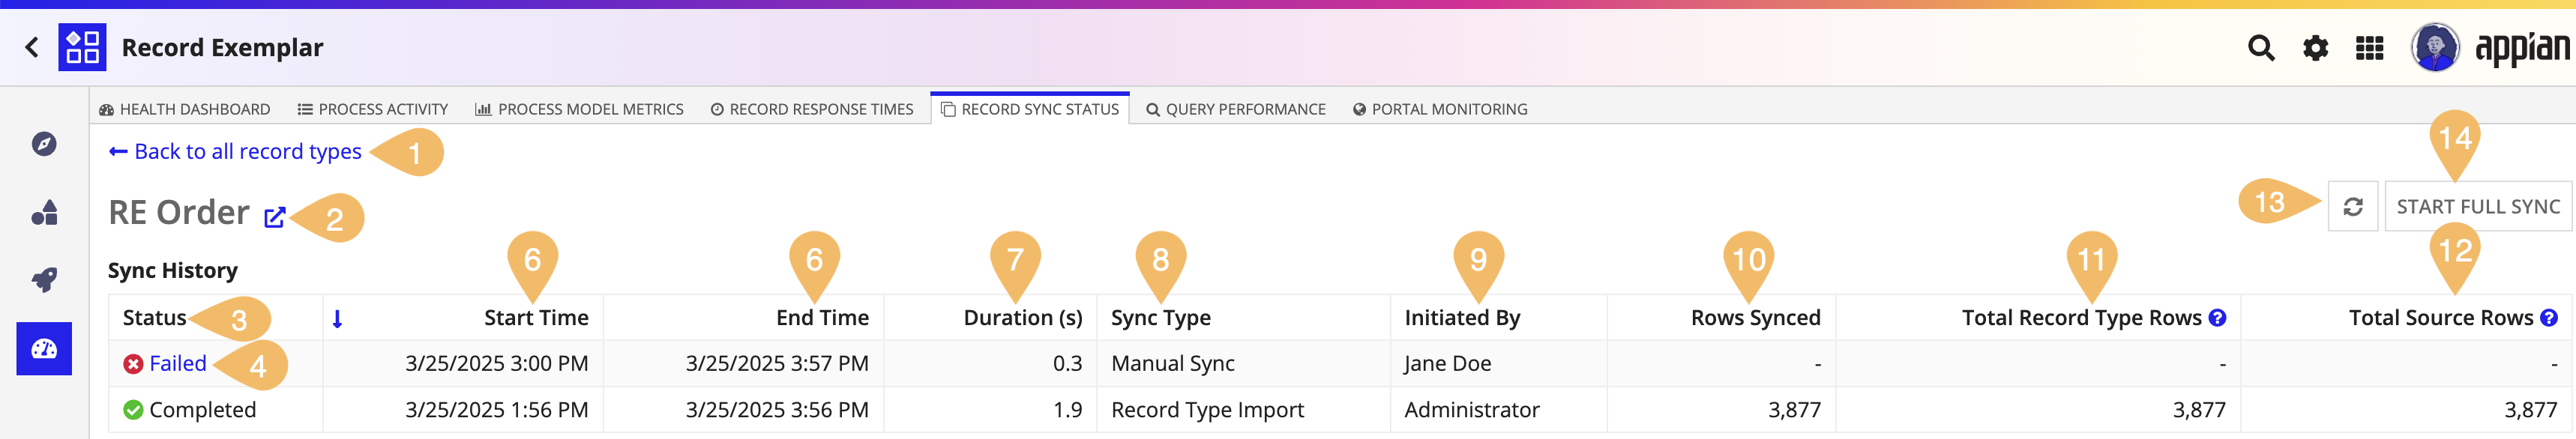Open the rocket Deploy sidebar icon

(x=44, y=279)
